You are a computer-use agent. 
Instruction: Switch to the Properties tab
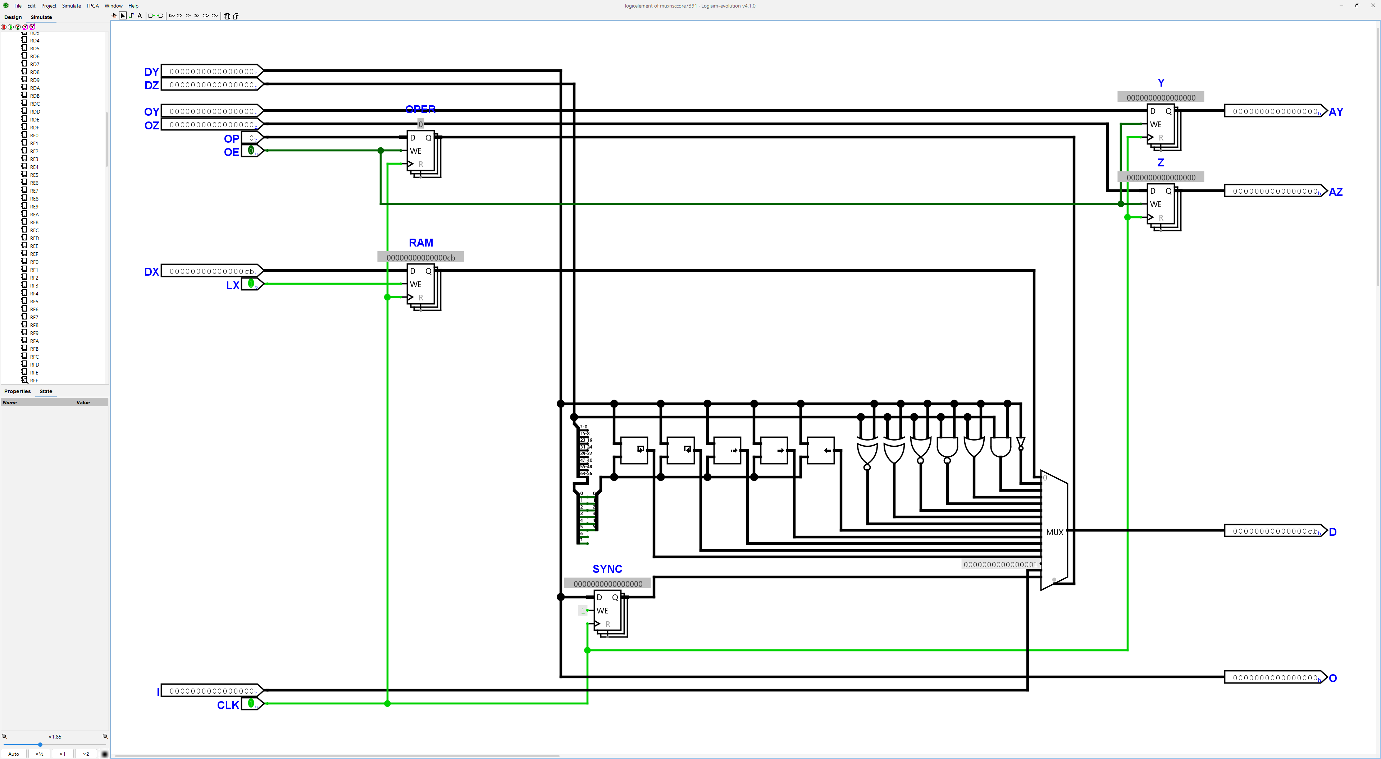pos(18,391)
